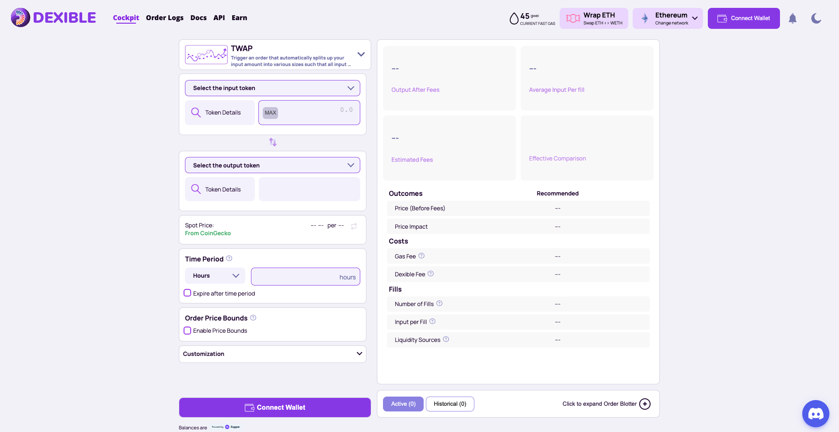The height and width of the screenshot is (432, 839).
Task: Expand Order Blotter plus icon
Action: (x=645, y=404)
